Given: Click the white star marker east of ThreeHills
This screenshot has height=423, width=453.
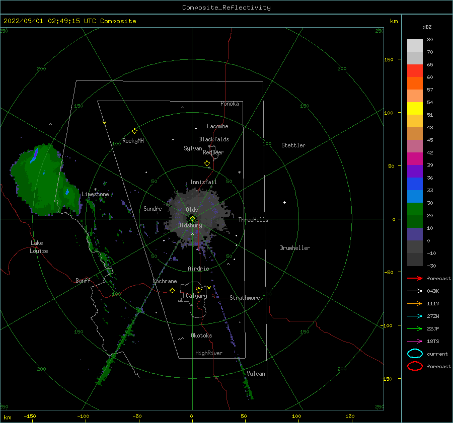Looking at the screenshot, I should [284, 202].
